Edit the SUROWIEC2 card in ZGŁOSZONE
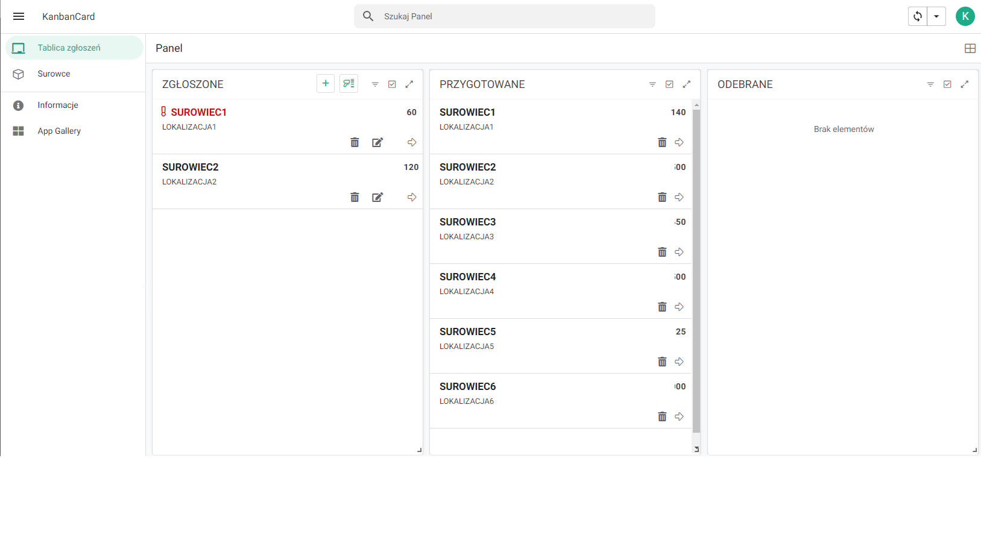 coord(377,198)
